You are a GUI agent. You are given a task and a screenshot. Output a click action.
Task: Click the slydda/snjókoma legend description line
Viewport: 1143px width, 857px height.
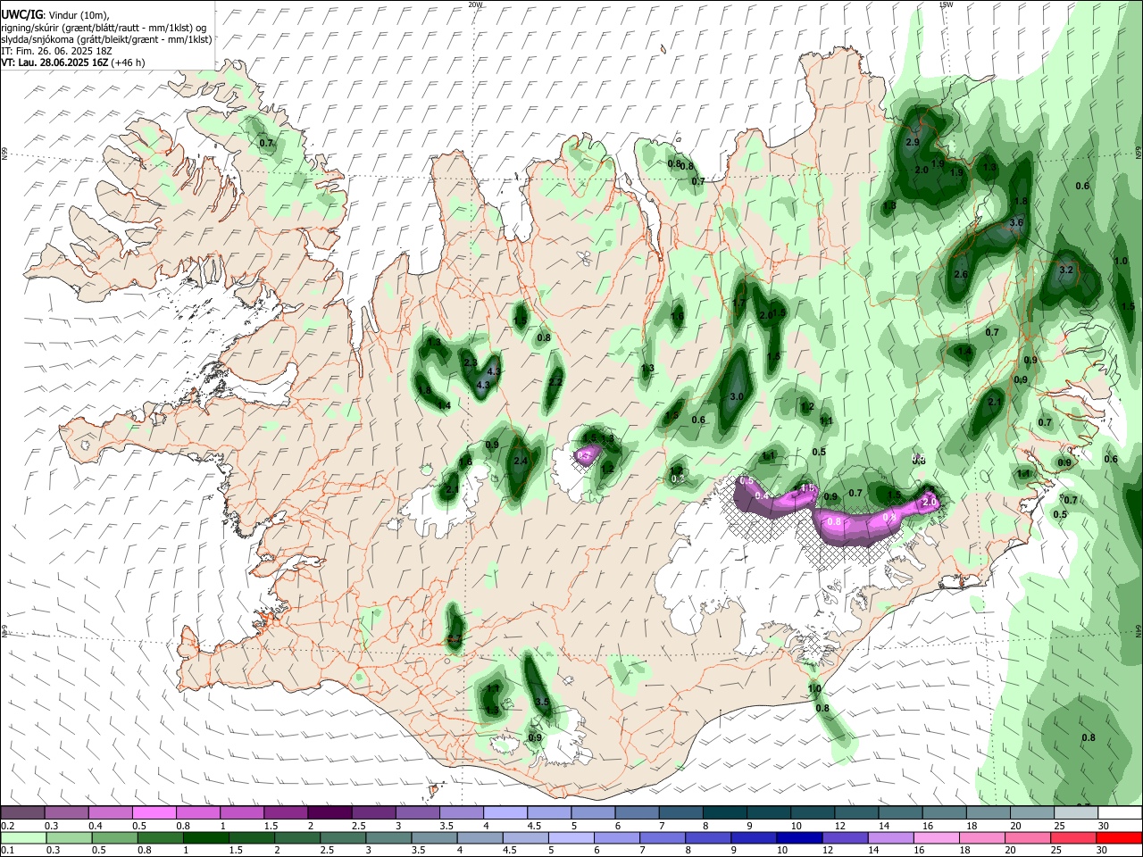coord(106,38)
